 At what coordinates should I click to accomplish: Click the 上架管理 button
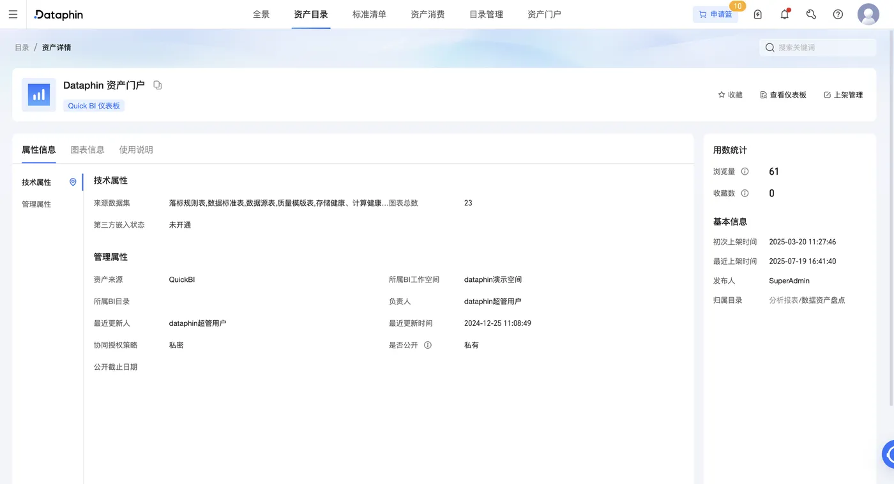pyautogui.click(x=843, y=95)
